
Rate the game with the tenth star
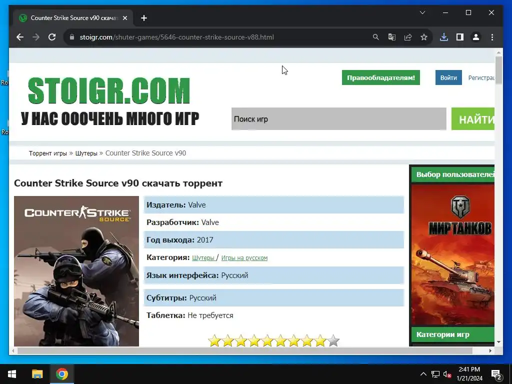333,340
